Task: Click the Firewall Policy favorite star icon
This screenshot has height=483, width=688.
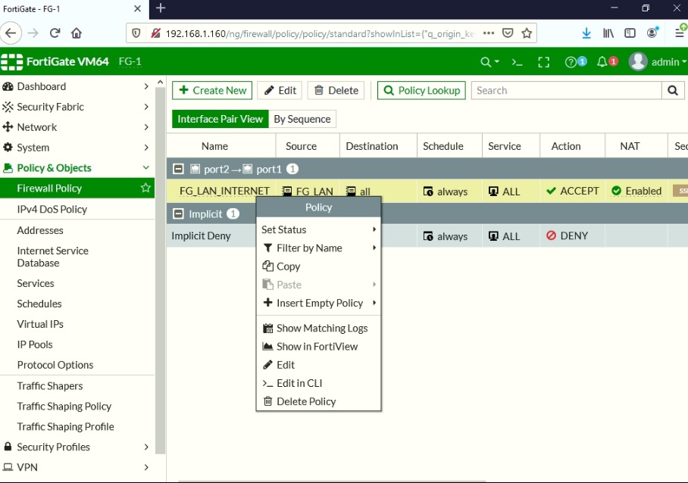Action: click(x=145, y=188)
